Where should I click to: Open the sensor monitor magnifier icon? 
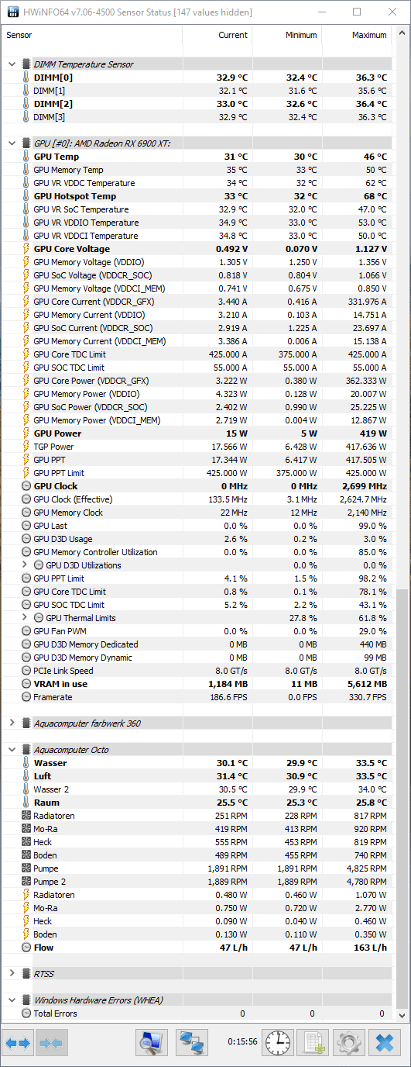[x=152, y=1043]
